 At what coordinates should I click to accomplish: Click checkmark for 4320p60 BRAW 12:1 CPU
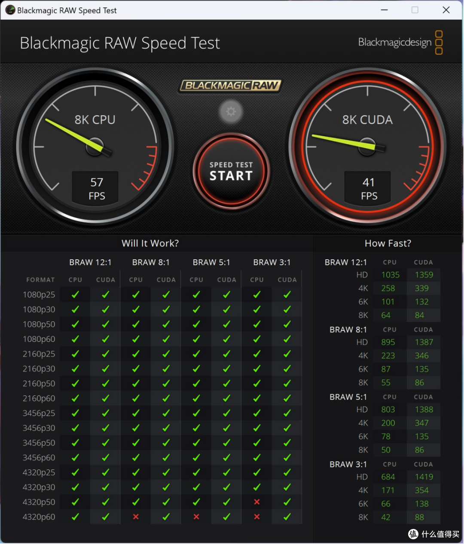(x=75, y=517)
